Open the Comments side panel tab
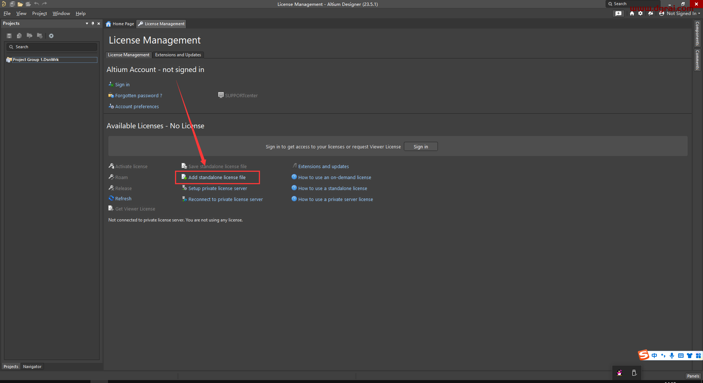703x383 pixels. point(698,60)
